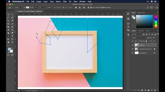The height and width of the screenshot is (92, 165).
Task: Open the Kind layer filter dropdown
Action: click(x=137, y=34)
